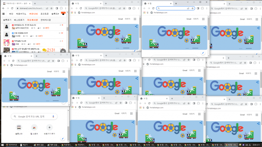Switch to the active 새 탭 taskbar item
Viewport: 262px width, 147px height.
(x=231, y=145)
